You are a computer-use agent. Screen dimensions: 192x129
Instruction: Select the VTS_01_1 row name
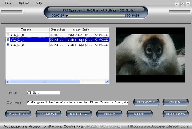pyautogui.click(x=17, y=40)
